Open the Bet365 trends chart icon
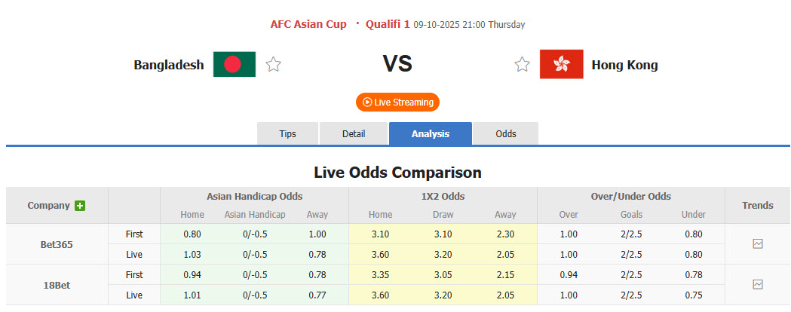791x312 pixels. (757, 244)
